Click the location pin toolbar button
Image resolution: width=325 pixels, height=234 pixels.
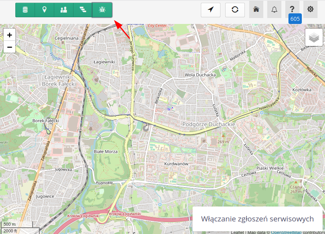pyautogui.click(x=44, y=10)
